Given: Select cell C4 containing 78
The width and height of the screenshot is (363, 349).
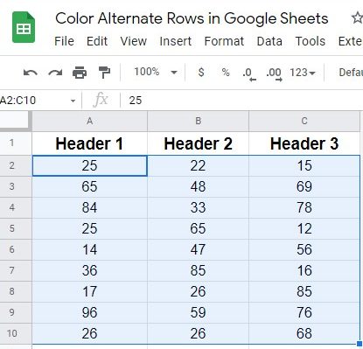Looking at the screenshot, I should 304,207.
